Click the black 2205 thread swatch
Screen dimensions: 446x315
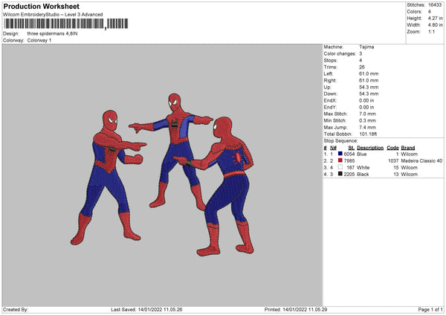point(340,175)
